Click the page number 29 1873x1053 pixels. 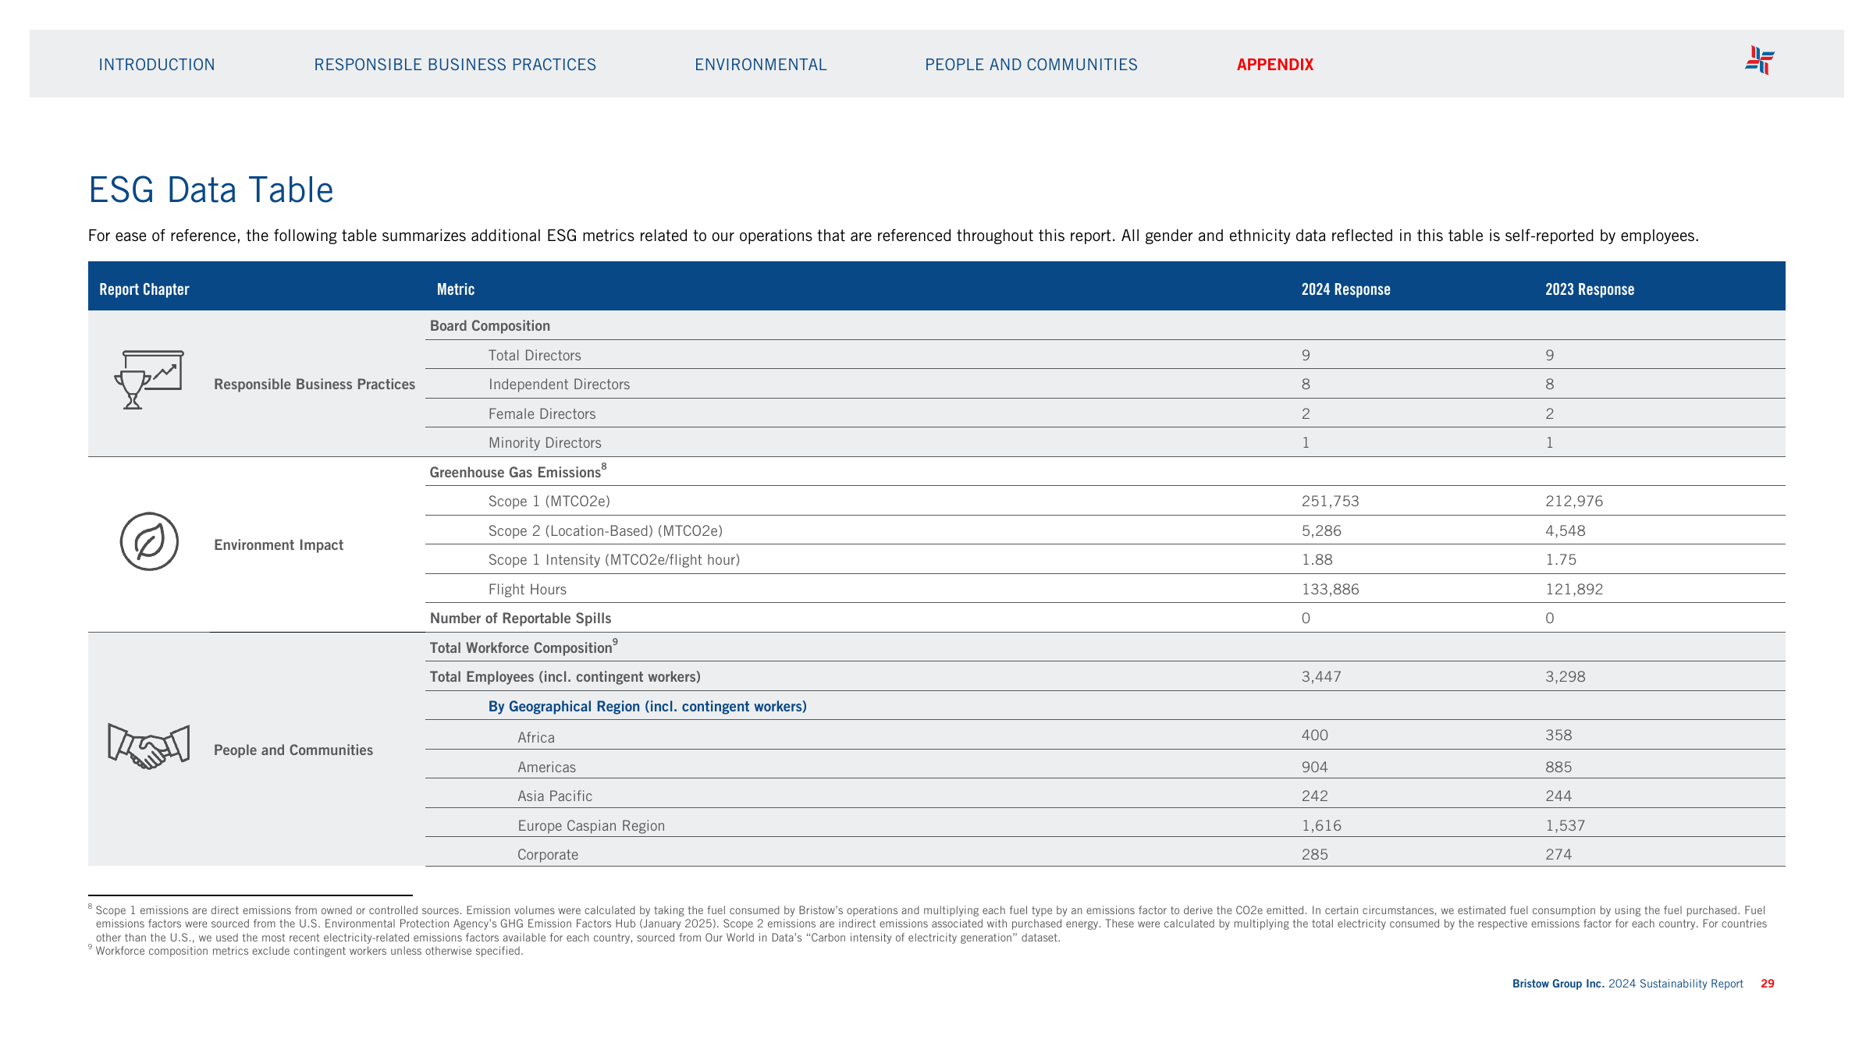pyautogui.click(x=1768, y=984)
